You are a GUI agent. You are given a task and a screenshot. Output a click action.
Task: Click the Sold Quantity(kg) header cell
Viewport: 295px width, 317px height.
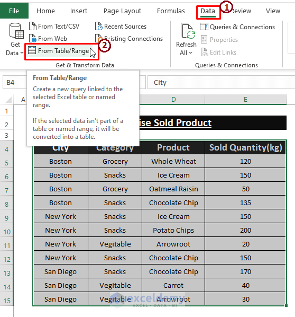click(245, 147)
